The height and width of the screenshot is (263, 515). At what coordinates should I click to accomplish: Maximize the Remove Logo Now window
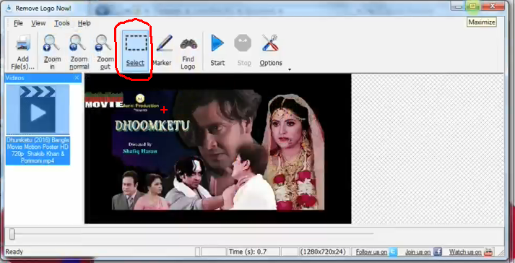[472, 6]
